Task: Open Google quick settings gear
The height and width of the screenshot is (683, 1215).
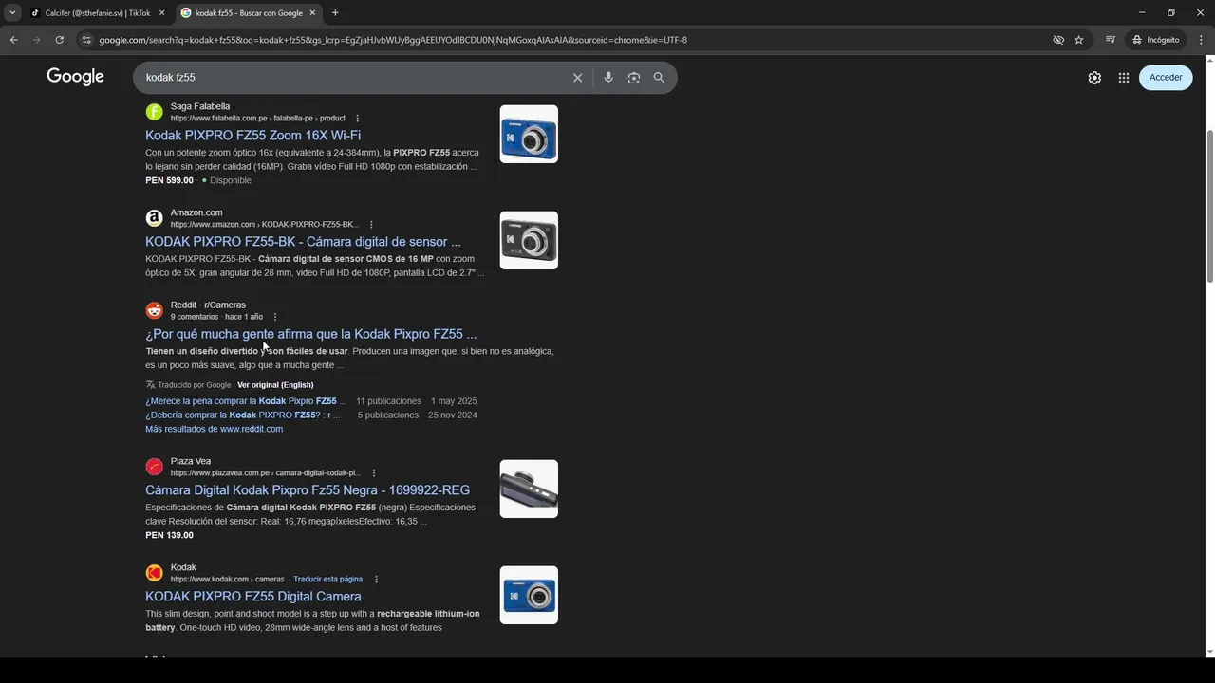Action: [1094, 78]
